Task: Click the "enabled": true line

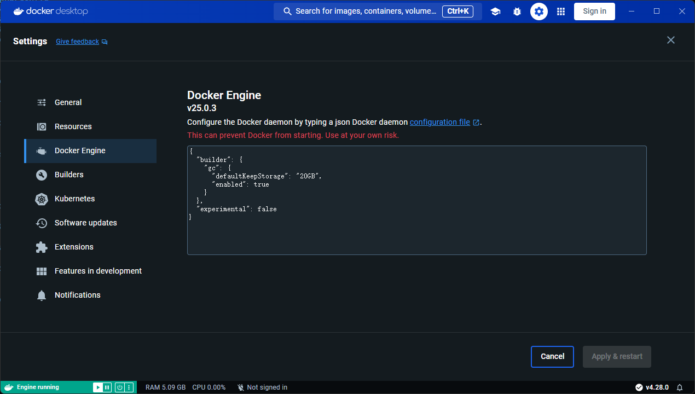Action: [240, 184]
